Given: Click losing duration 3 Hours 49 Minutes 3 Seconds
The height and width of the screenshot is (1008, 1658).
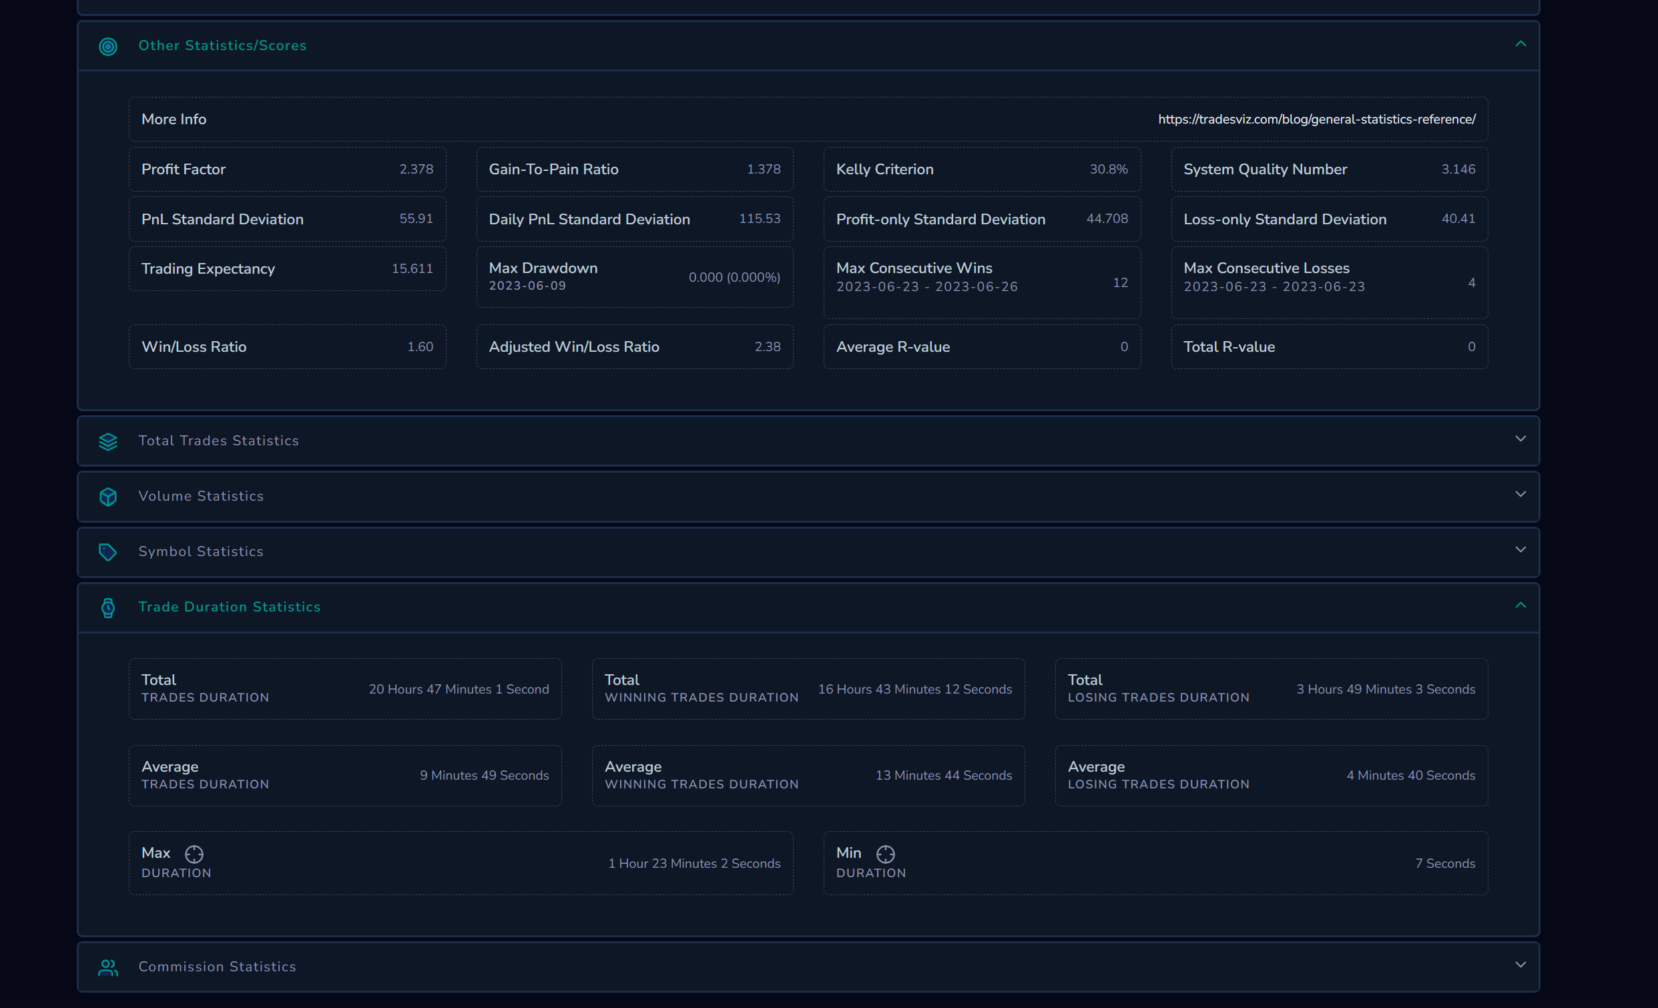Looking at the screenshot, I should click(x=1386, y=689).
